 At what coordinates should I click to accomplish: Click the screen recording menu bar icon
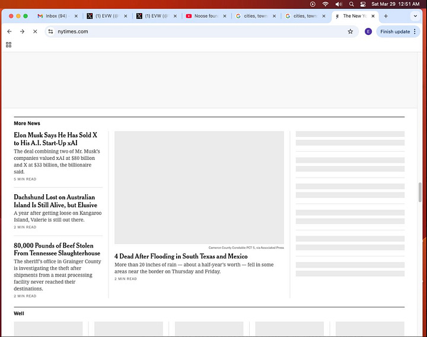(313, 4)
